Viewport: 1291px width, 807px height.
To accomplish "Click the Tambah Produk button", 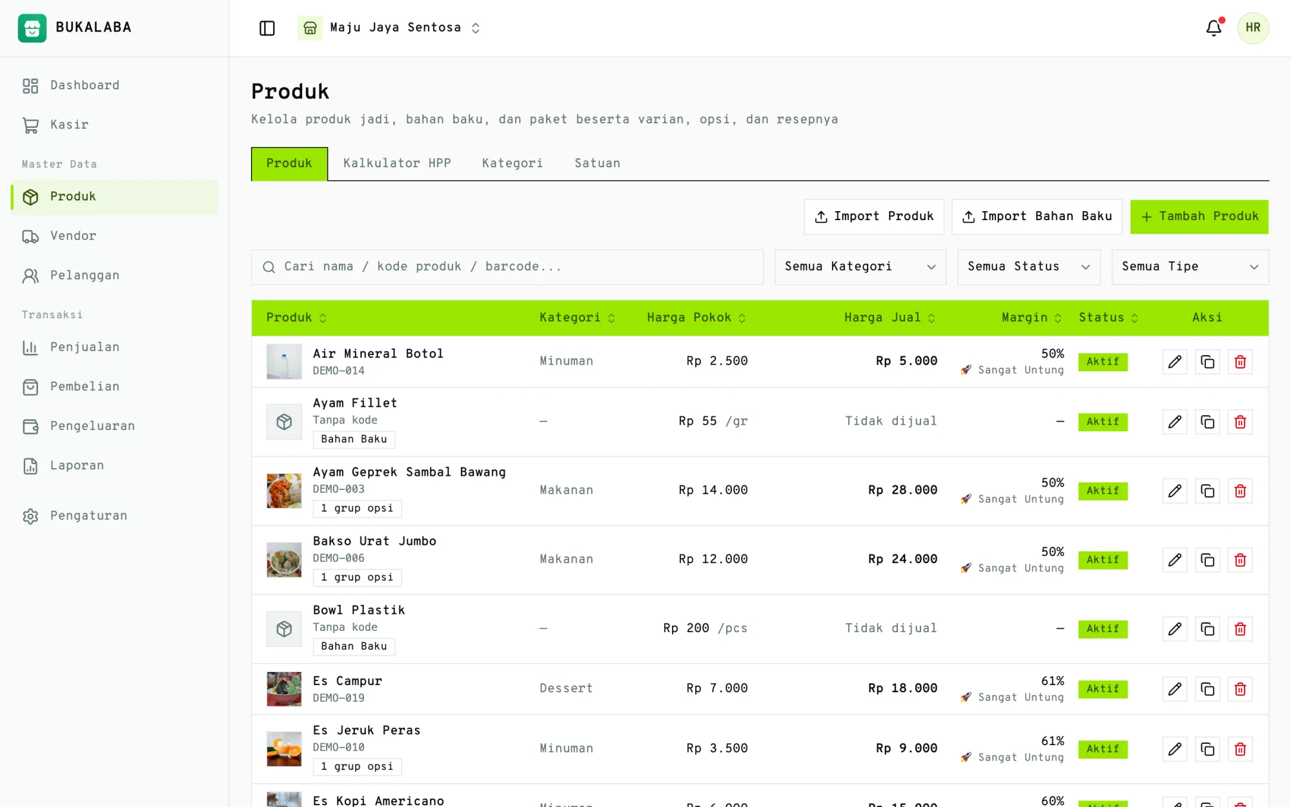I will tap(1199, 216).
